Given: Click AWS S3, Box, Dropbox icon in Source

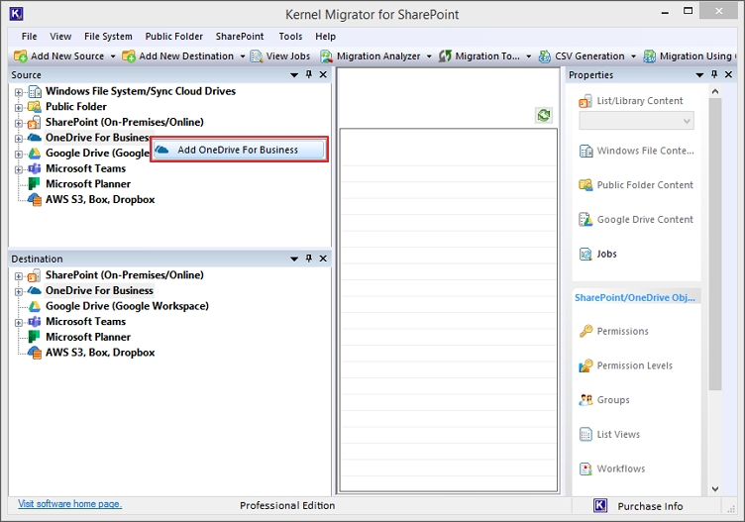Looking at the screenshot, I should tap(35, 199).
